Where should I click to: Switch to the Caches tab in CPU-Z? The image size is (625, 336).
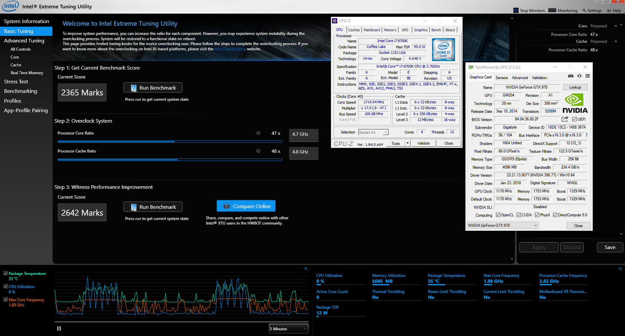tap(354, 30)
